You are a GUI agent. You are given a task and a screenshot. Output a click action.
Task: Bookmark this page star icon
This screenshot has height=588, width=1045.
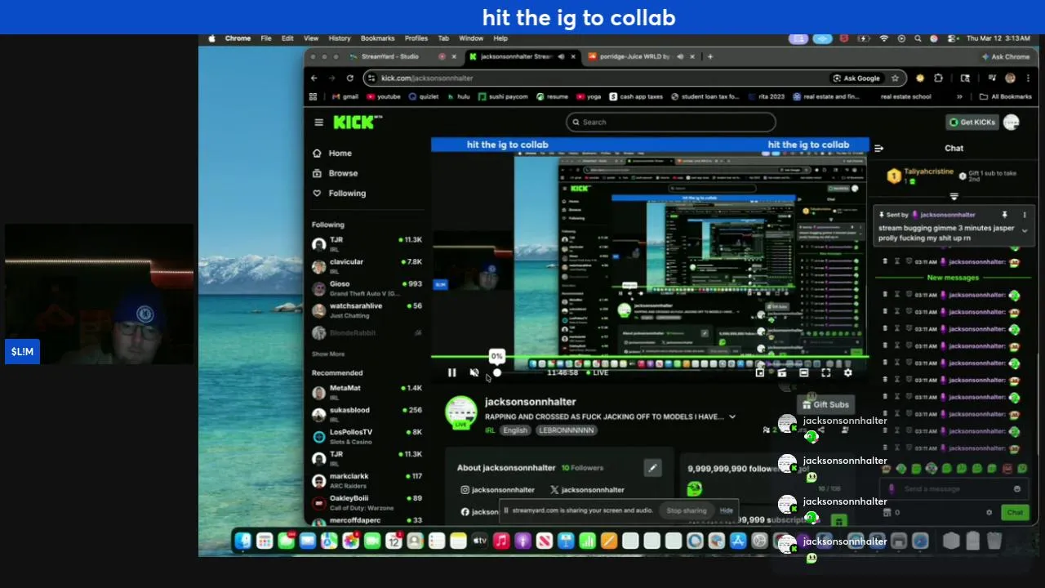[895, 78]
